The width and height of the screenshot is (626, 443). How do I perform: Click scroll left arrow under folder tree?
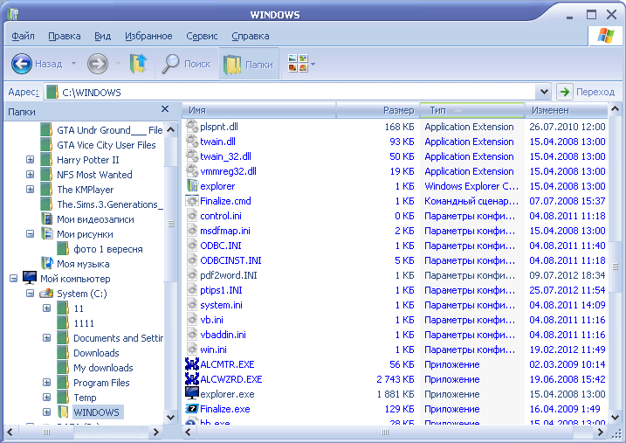pyautogui.click(x=10, y=432)
